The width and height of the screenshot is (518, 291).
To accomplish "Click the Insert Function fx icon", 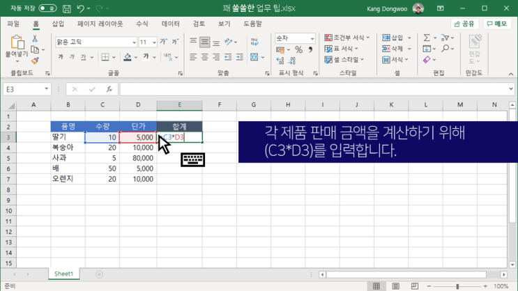I will click(x=109, y=89).
